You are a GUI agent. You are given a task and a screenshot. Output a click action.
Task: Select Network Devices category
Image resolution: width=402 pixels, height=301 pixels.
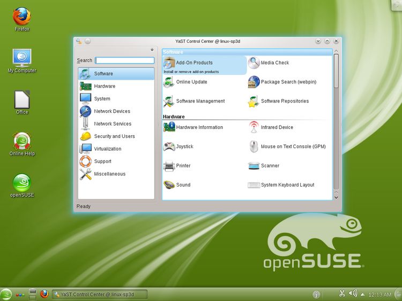(111, 112)
